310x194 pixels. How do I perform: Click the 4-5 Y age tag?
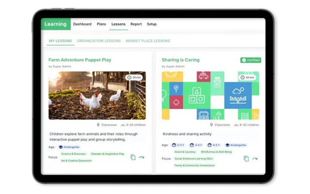[x=214, y=145]
